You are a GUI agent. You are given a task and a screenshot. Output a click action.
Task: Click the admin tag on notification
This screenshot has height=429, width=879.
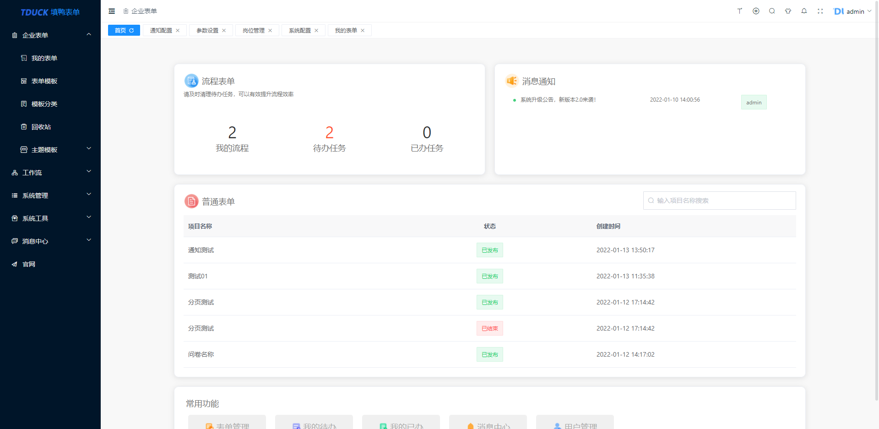pyautogui.click(x=754, y=102)
